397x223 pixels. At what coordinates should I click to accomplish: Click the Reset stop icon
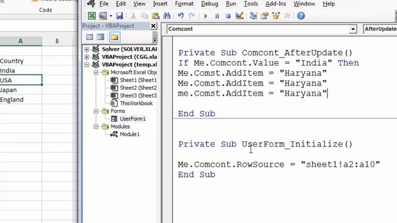[x=228, y=16]
